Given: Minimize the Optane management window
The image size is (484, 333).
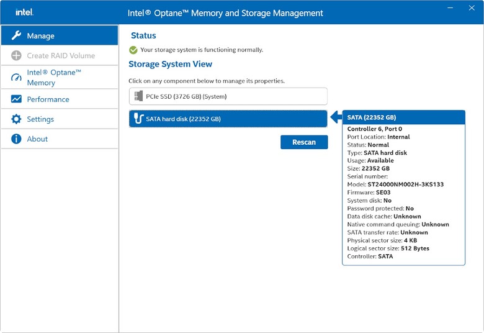Looking at the screenshot, I should pos(450,8).
